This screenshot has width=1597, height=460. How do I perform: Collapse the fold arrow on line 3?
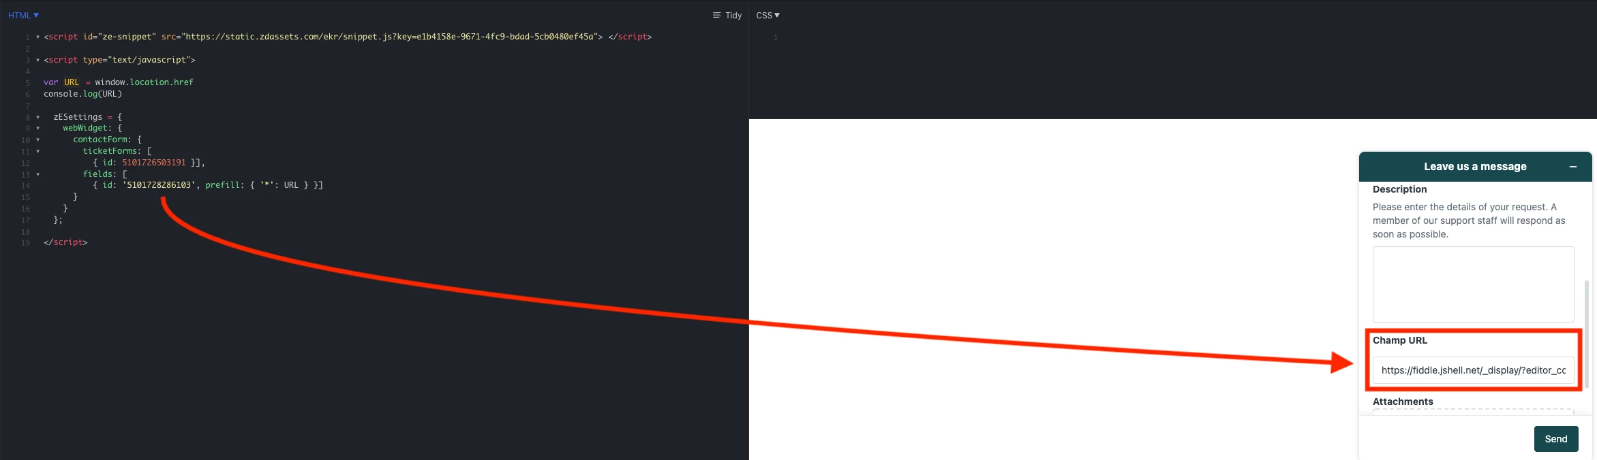tap(37, 60)
